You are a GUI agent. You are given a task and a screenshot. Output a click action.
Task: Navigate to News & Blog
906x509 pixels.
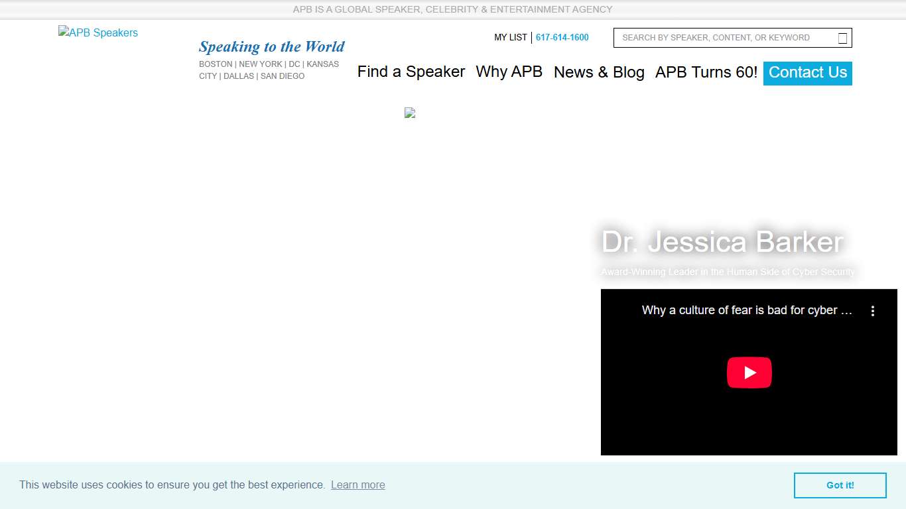coord(599,72)
